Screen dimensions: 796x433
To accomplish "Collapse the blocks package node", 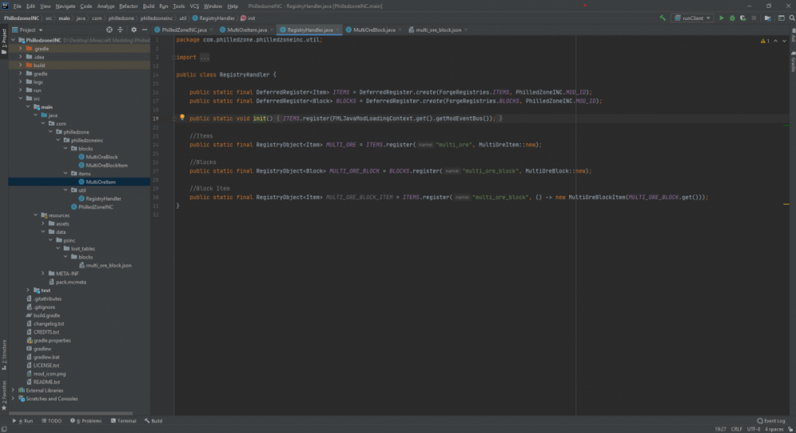I will pos(65,149).
